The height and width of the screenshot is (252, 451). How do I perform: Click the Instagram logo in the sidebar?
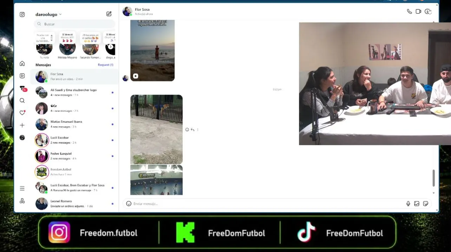pyautogui.click(x=22, y=14)
